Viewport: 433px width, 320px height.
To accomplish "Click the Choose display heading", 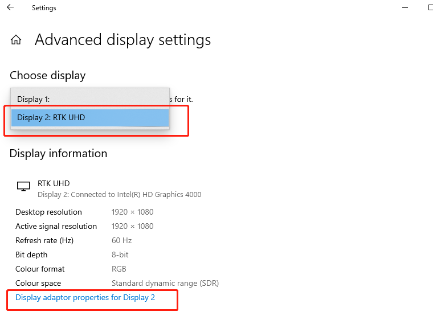I will click(48, 76).
